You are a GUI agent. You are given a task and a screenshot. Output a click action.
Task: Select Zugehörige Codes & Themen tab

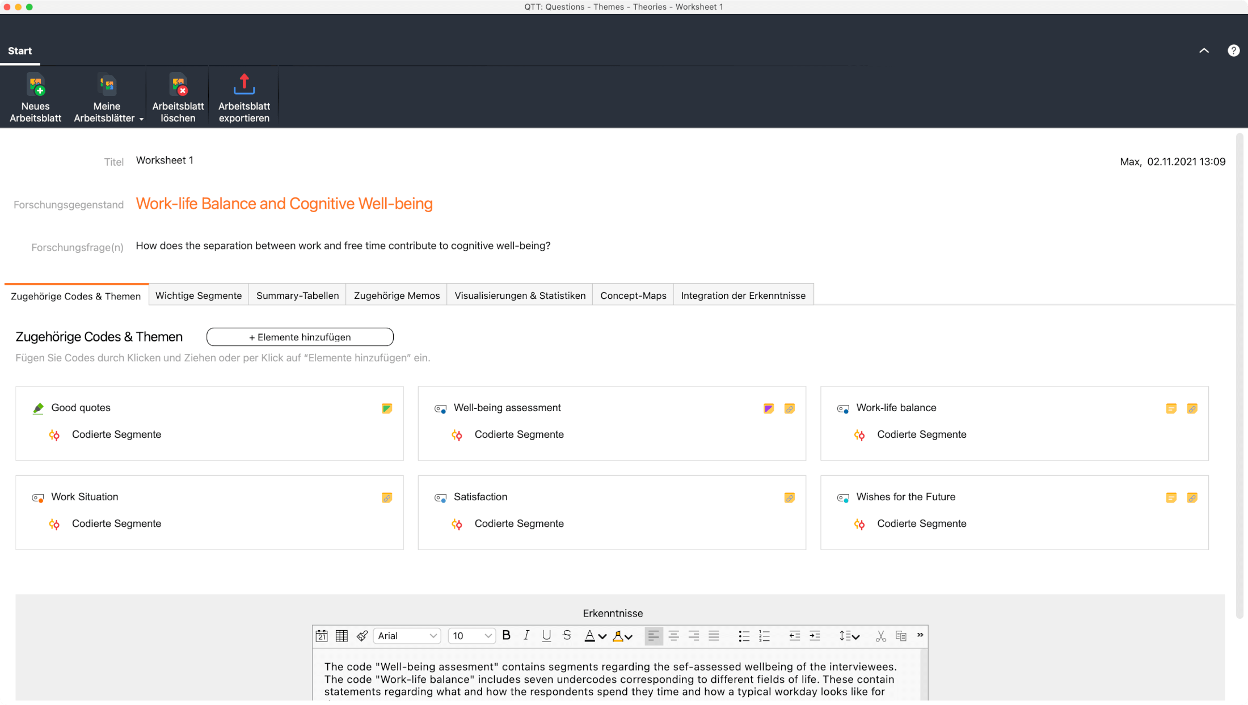coord(76,296)
